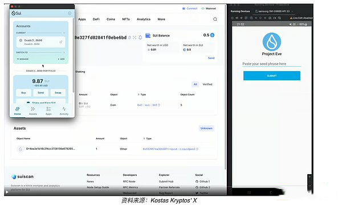
Task: Click liquidpool type link in Assets row
Action: [169, 149]
